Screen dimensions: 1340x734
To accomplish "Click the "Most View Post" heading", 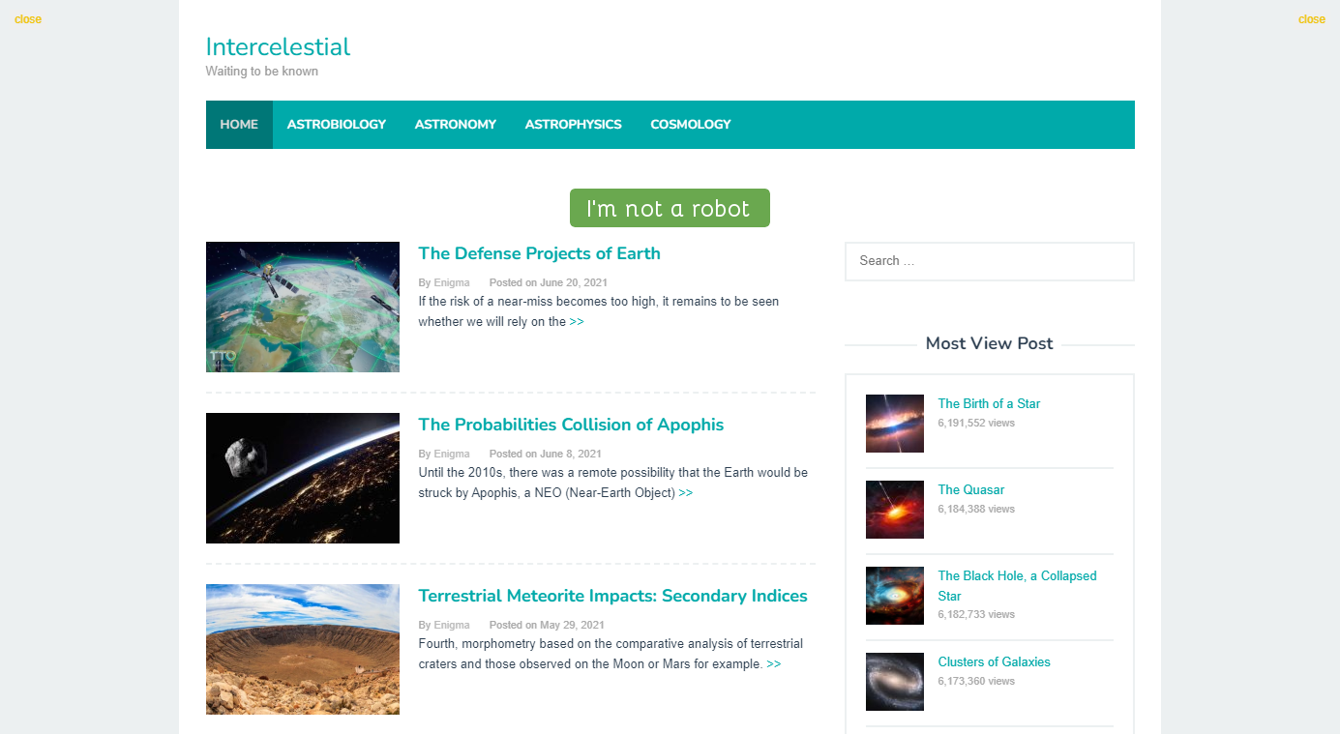I will (x=989, y=343).
